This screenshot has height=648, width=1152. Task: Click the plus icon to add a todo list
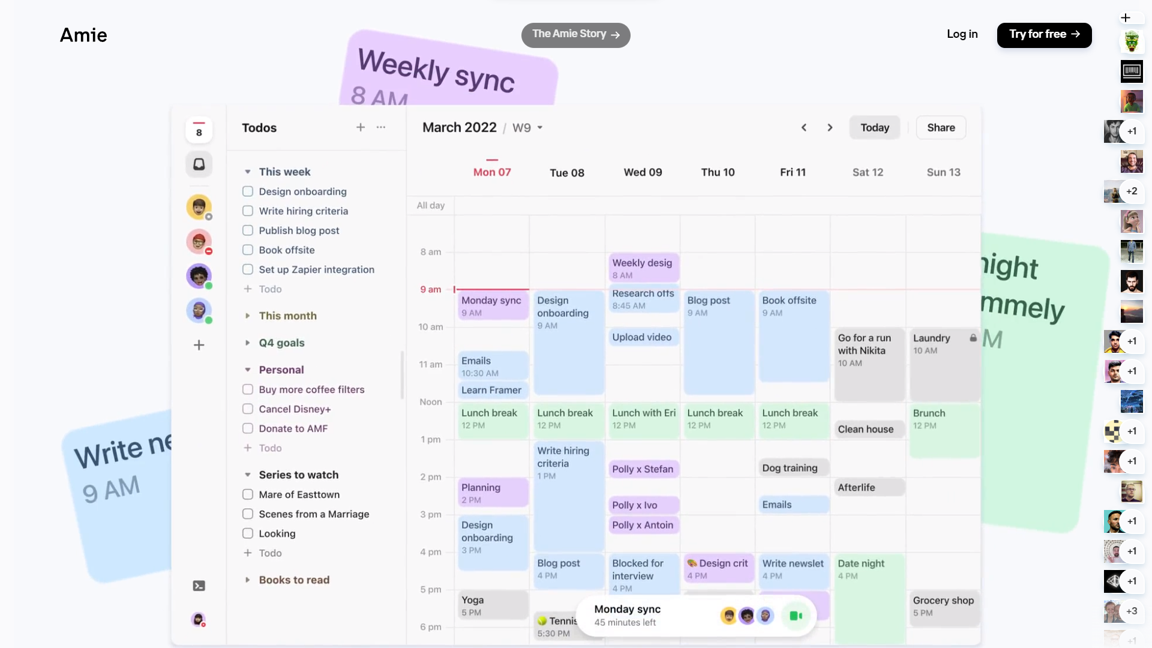pyautogui.click(x=361, y=127)
